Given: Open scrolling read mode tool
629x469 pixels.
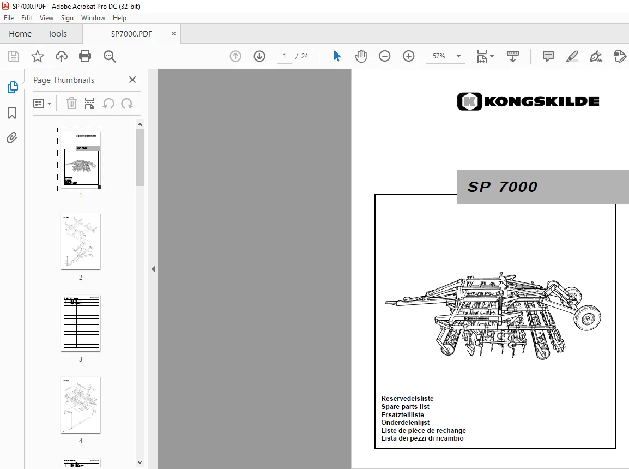Looking at the screenshot, I should [513, 56].
